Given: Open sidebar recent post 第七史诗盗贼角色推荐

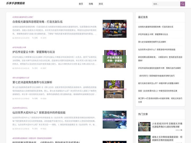Looking at the screenshot, I should (x=152, y=42).
